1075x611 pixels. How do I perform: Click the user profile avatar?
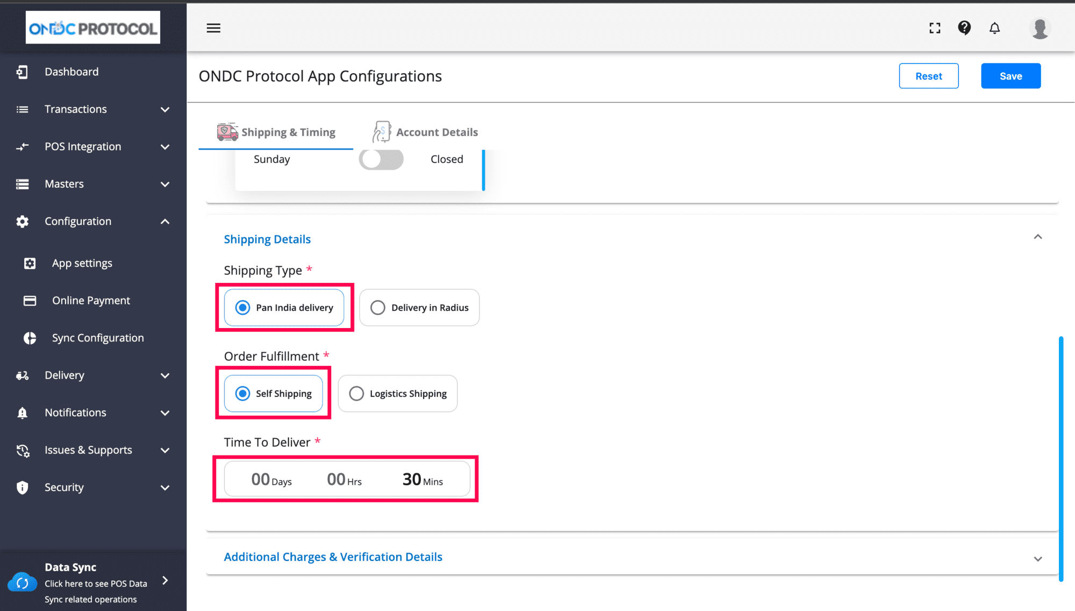(1040, 28)
